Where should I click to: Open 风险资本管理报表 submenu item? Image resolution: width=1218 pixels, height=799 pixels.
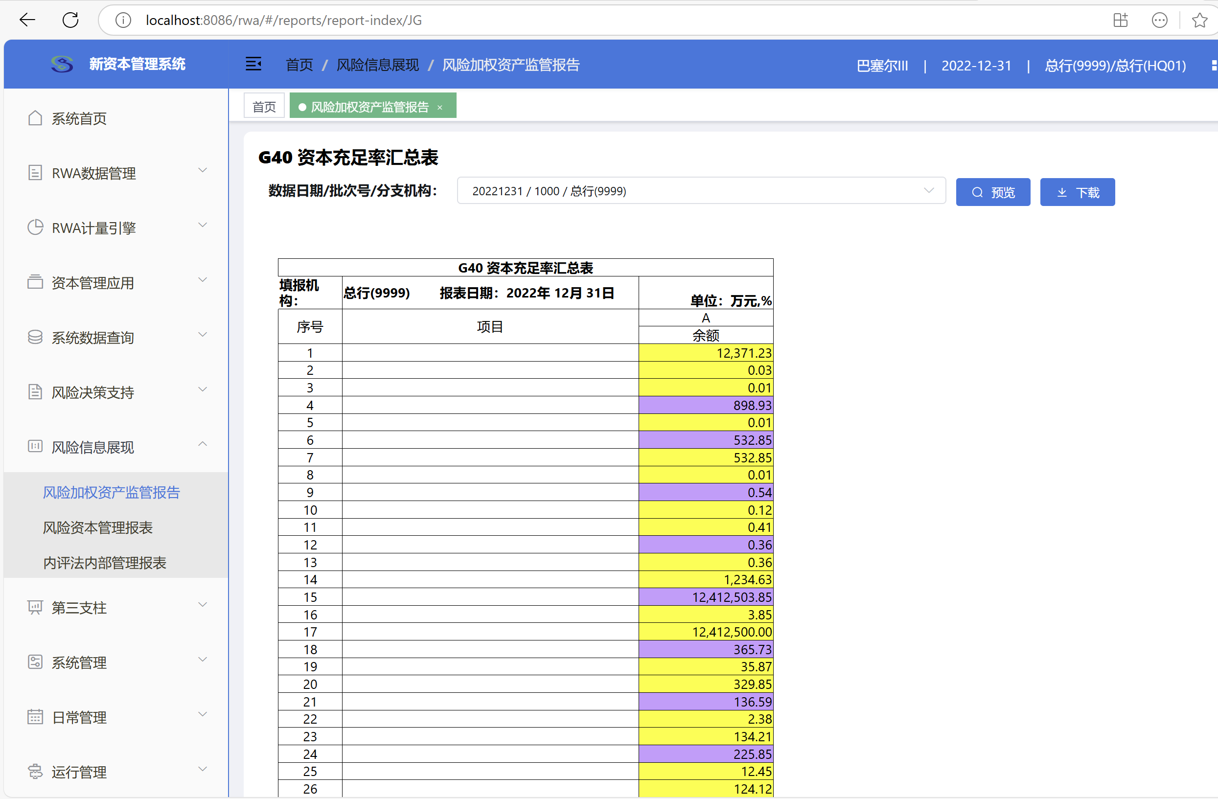tap(98, 527)
